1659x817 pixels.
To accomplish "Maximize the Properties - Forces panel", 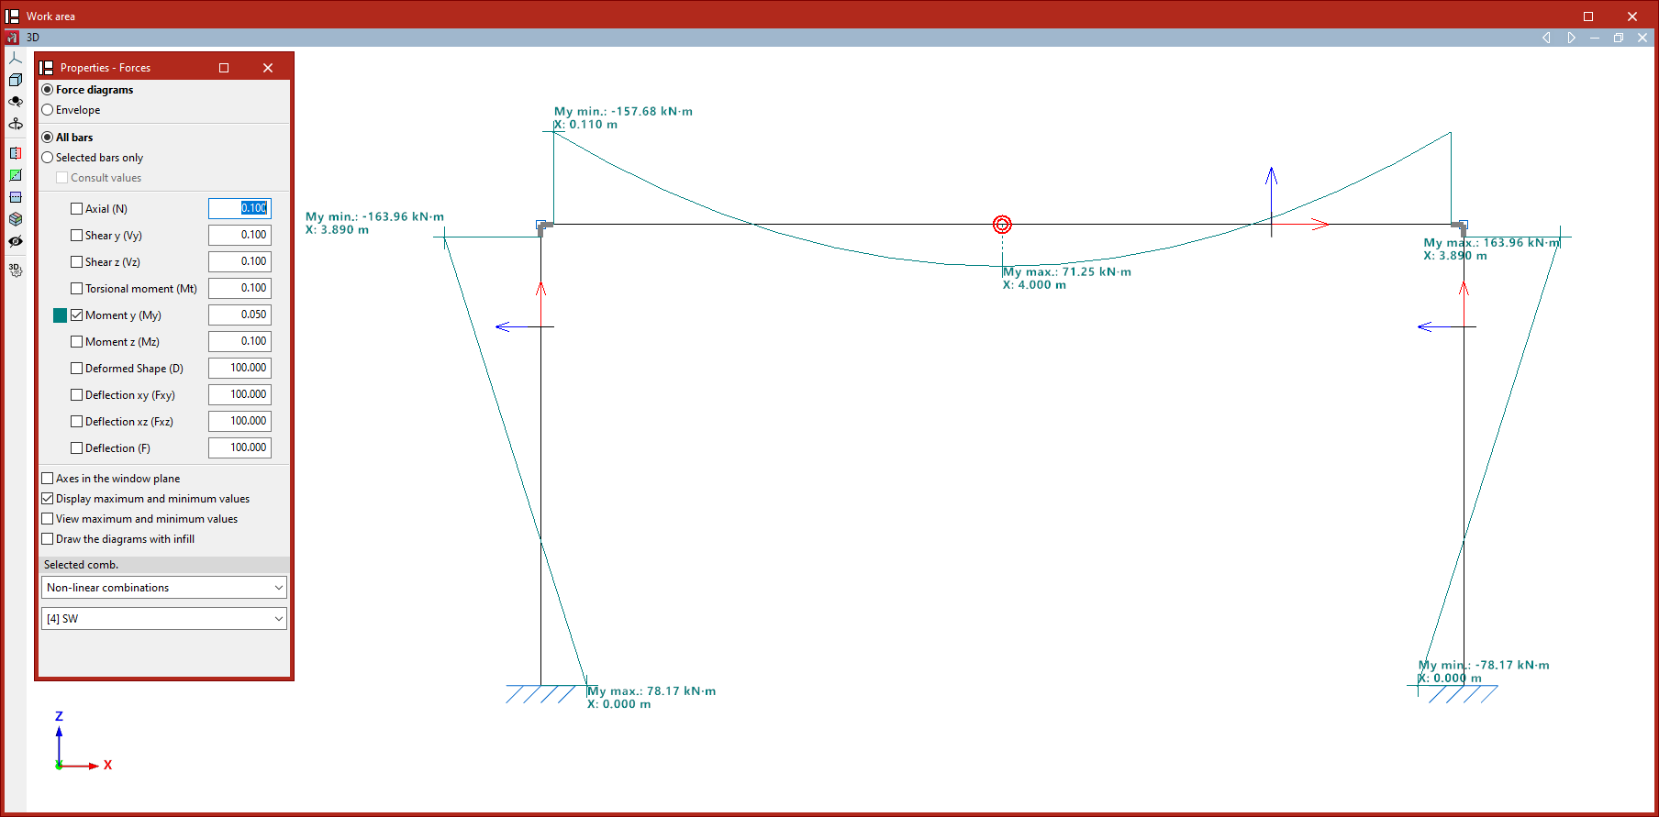I will tap(224, 68).
